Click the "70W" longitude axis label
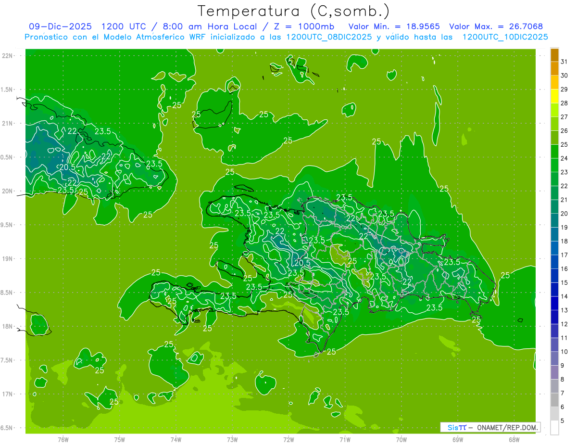This screenshot has width=577, height=446. coord(401,440)
